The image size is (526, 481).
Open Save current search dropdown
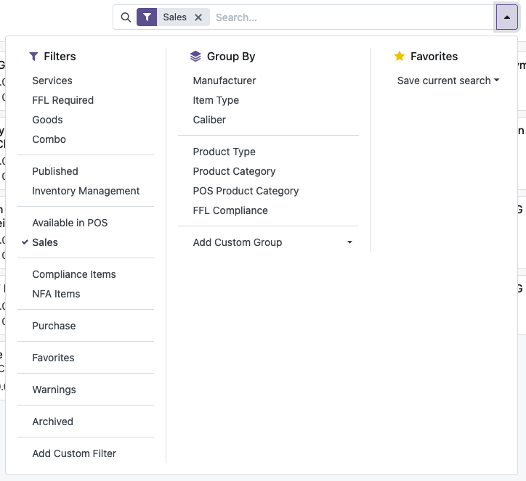[448, 81]
